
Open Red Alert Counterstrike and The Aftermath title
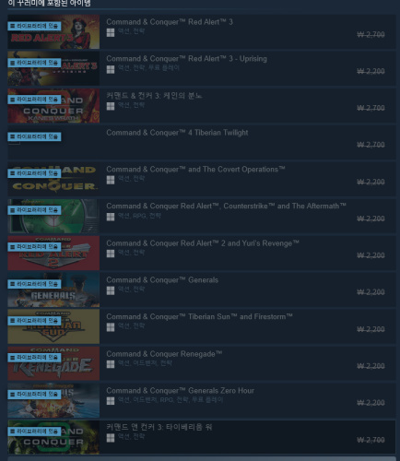226,207
